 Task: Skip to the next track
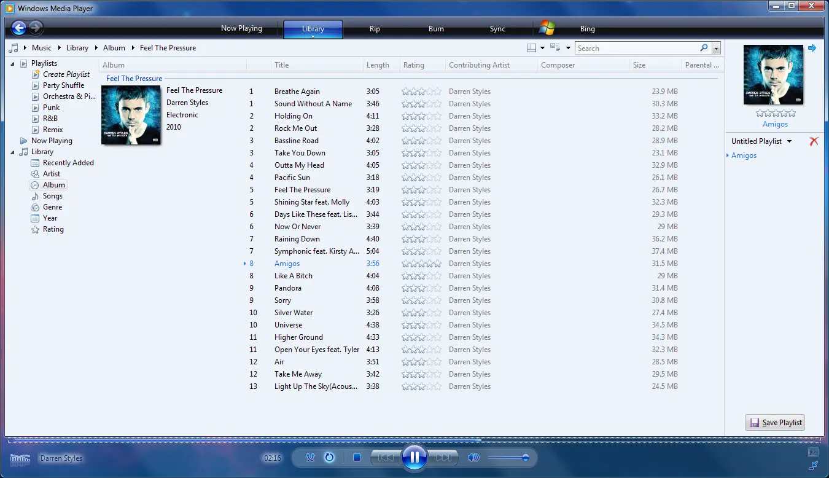[x=443, y=458]
